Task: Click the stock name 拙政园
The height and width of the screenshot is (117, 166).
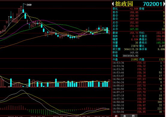Action: coord(124,4)
